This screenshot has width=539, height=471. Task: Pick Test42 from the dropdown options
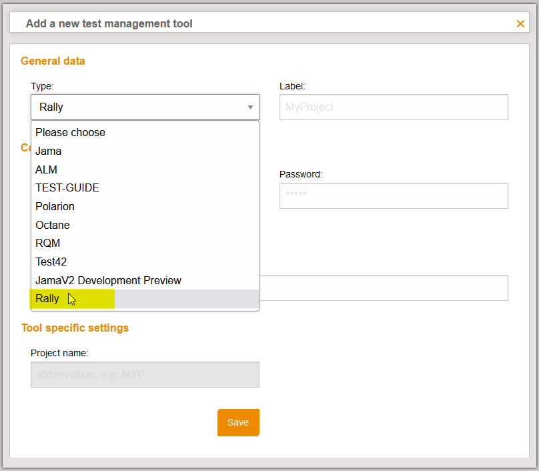coord(51,262)
